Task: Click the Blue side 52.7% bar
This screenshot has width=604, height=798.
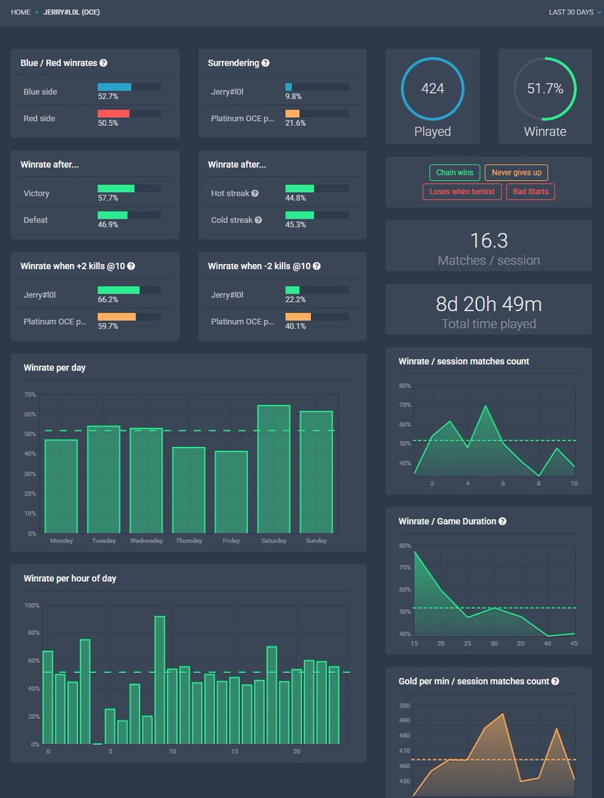Action: [129, 86]
